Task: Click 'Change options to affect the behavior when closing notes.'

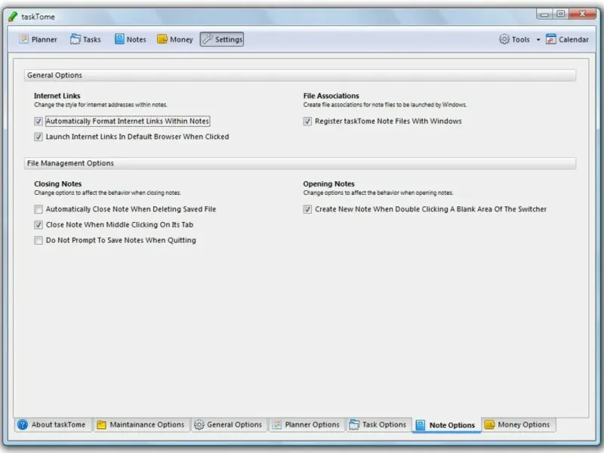Action: (107, 193)
